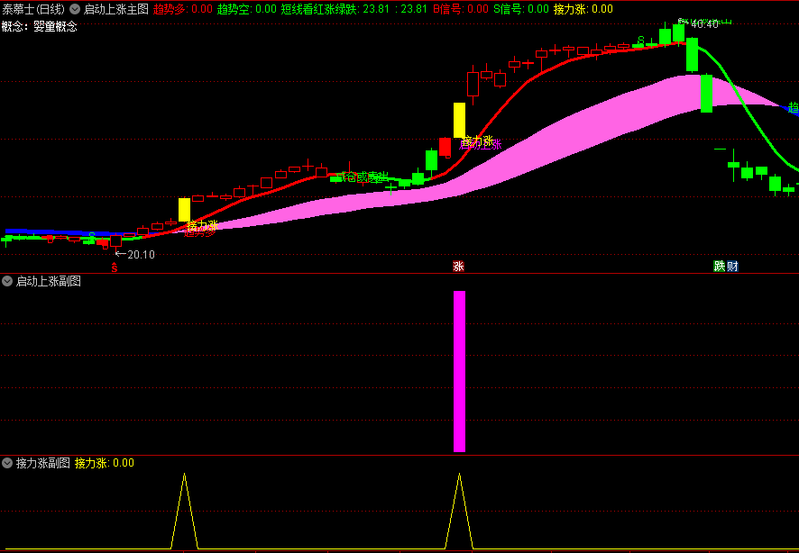Click the S信号: 0.00 readout
This screenshot has width=799, height=553.
tap(521, 9)
